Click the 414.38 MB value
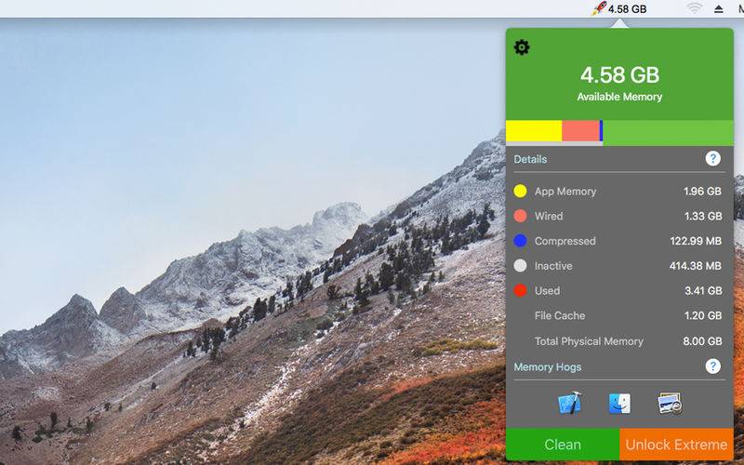 click(x=695, y=266)
